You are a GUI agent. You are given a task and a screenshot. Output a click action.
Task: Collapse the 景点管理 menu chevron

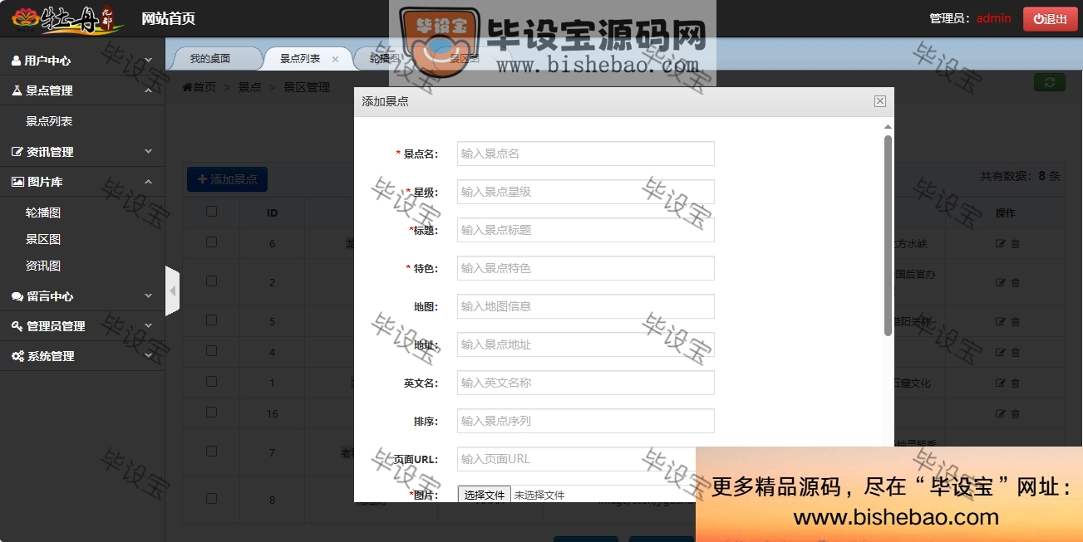[x=148, y=90]
